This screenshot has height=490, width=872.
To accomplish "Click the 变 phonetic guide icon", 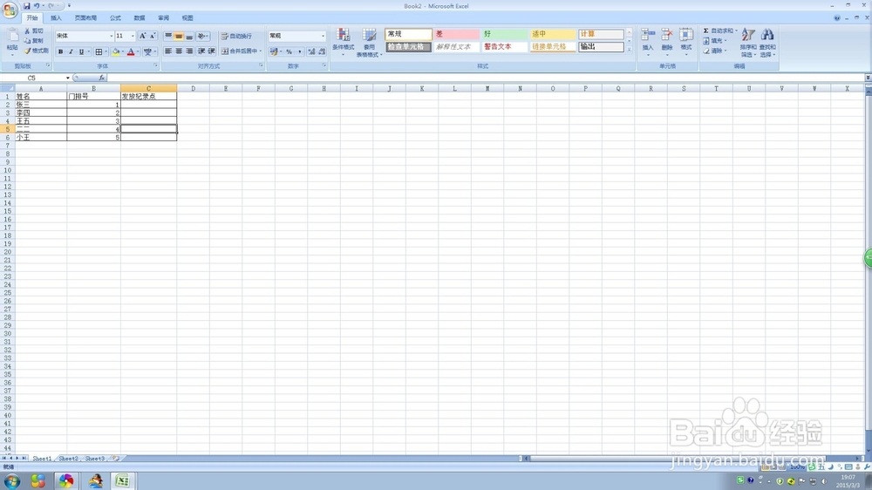I will (x=147, y=51).
